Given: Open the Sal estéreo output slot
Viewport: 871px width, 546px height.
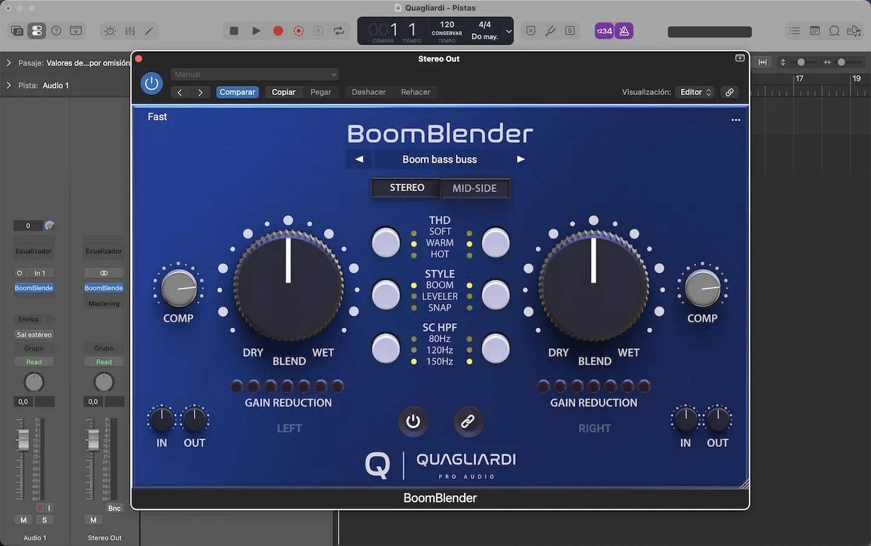Looking at the screenshot, I should coord(34,334).
